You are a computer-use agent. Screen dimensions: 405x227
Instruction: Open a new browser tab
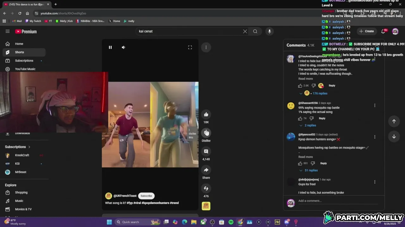pyautogui.click(x=55, y=4)
